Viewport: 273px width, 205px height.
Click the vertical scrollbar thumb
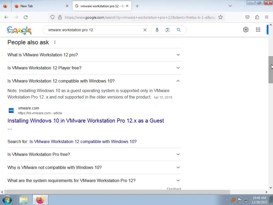(x=271, y=70)
